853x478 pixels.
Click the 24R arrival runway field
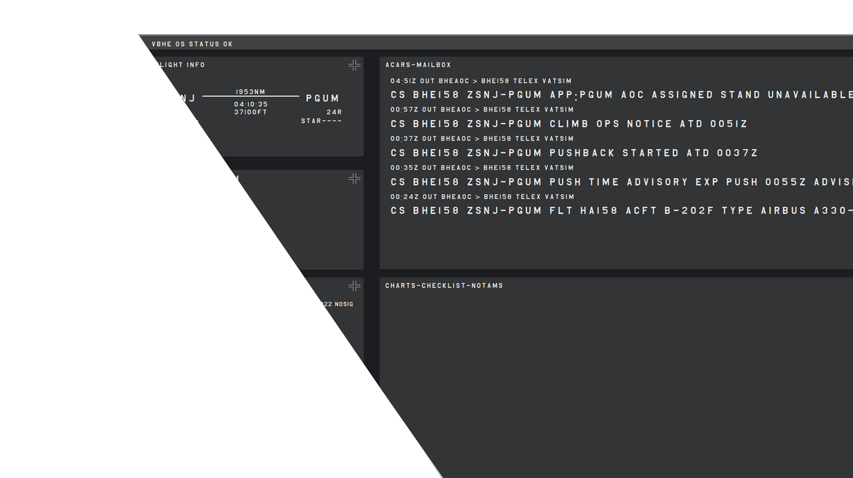pyautogui.click(x=334, y=112)
